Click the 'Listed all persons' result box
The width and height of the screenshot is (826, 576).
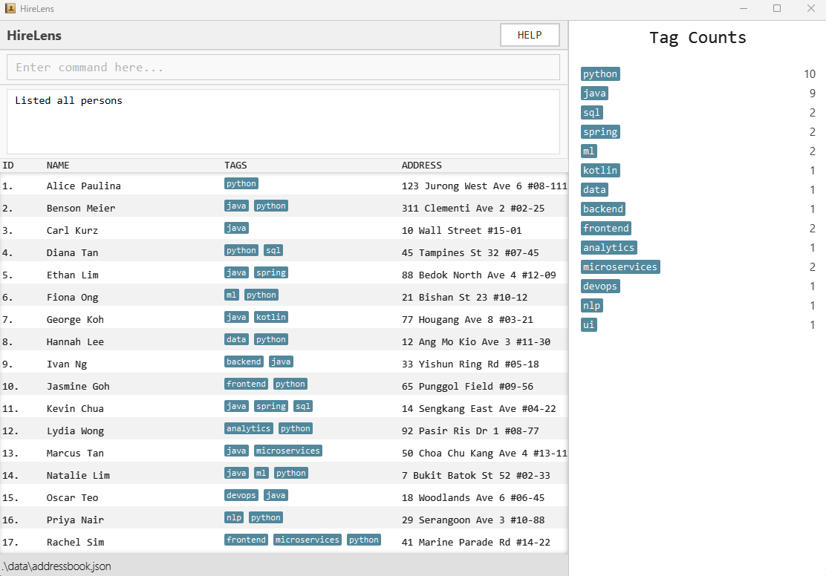283,121
